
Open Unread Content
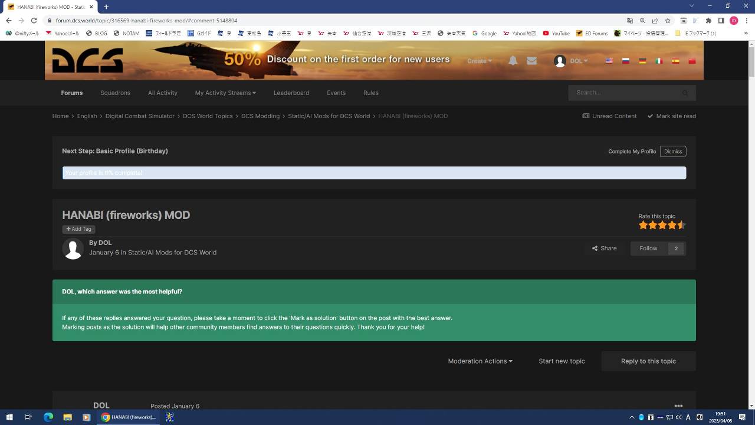[x=609, y=116]
